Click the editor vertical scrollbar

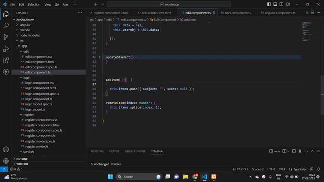(322, 95)
